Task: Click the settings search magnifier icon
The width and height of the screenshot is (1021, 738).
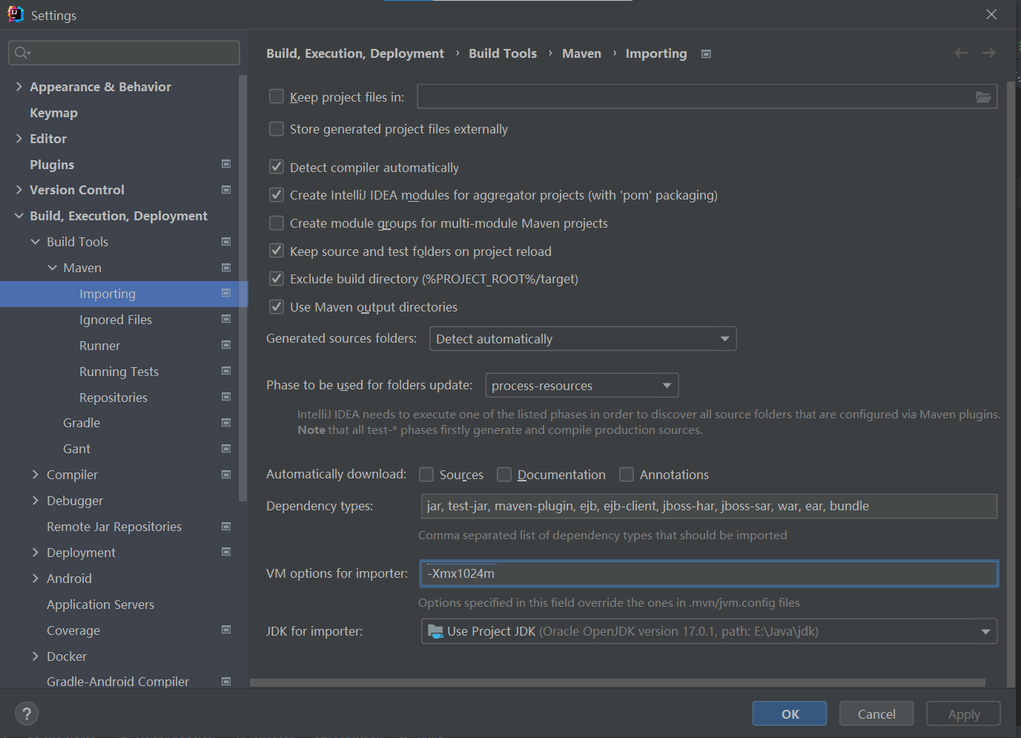Action: pyautogui.click(x=22, y=53)
